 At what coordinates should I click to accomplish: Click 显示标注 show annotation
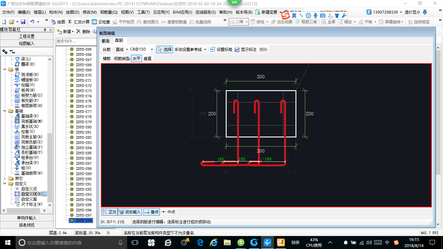tap(245, 49)
